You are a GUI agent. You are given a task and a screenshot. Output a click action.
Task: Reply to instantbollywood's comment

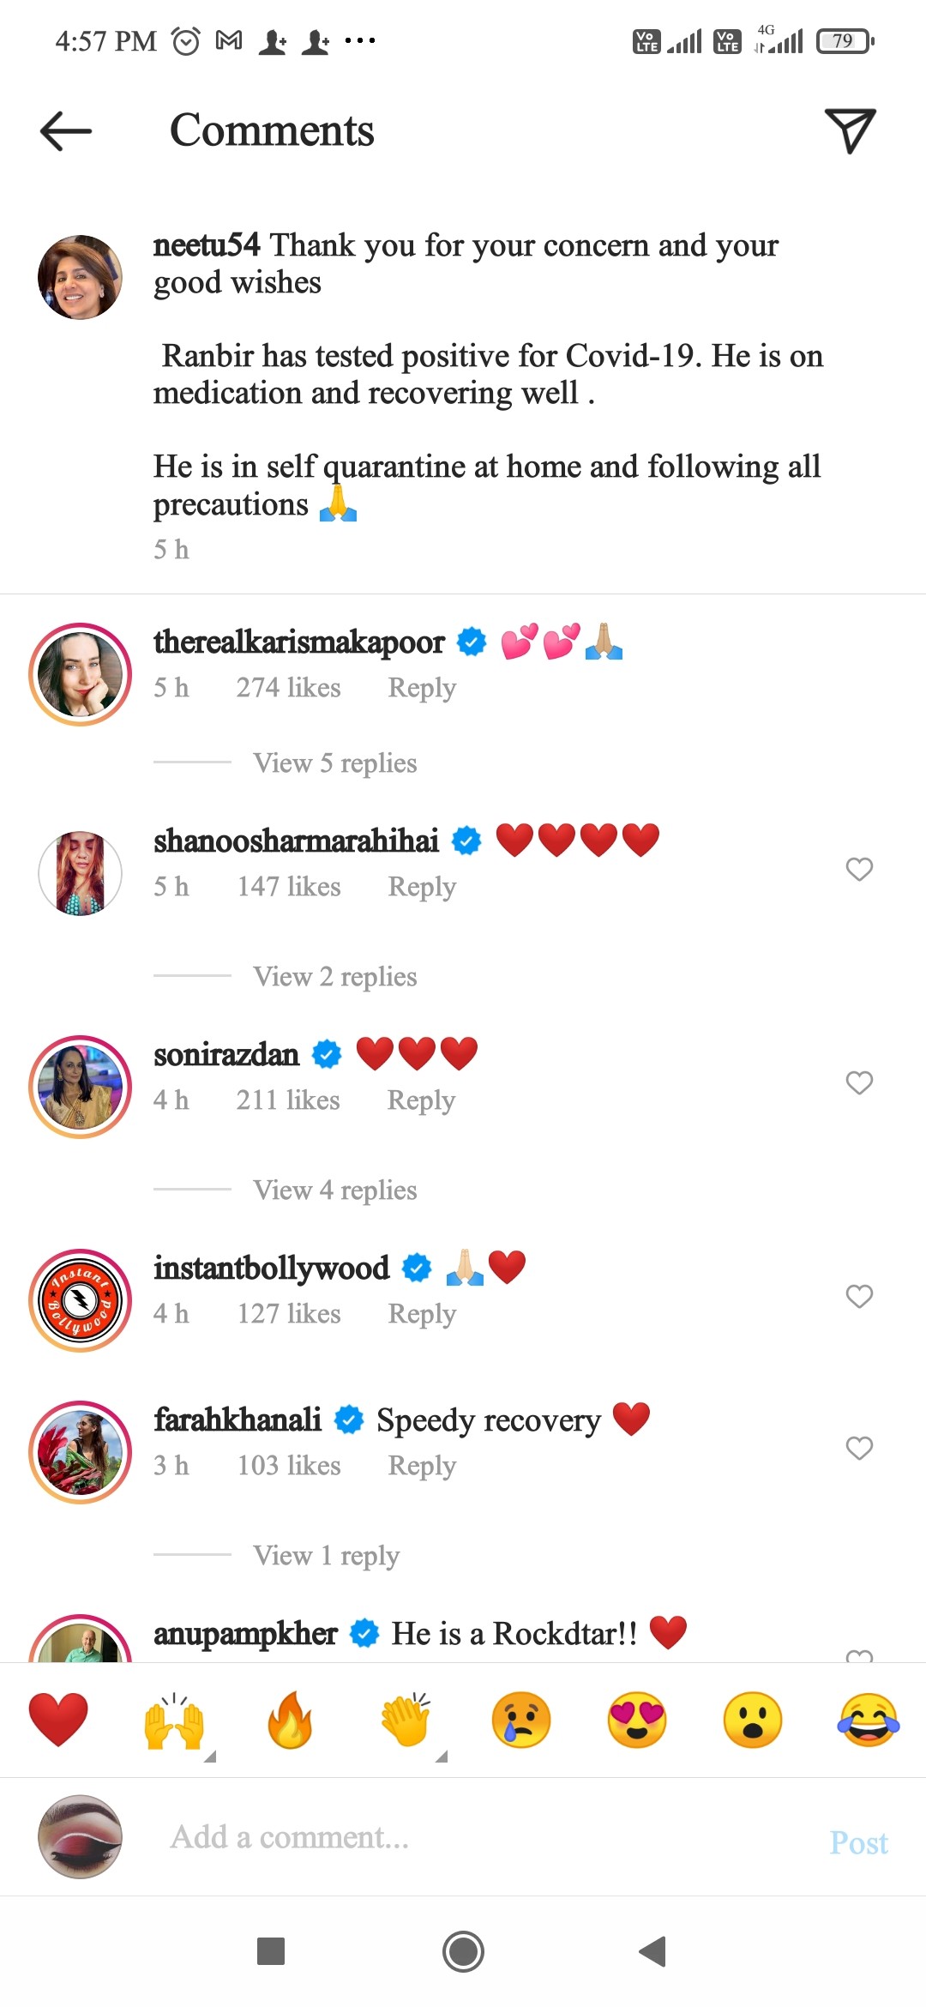coord(421,1313)
